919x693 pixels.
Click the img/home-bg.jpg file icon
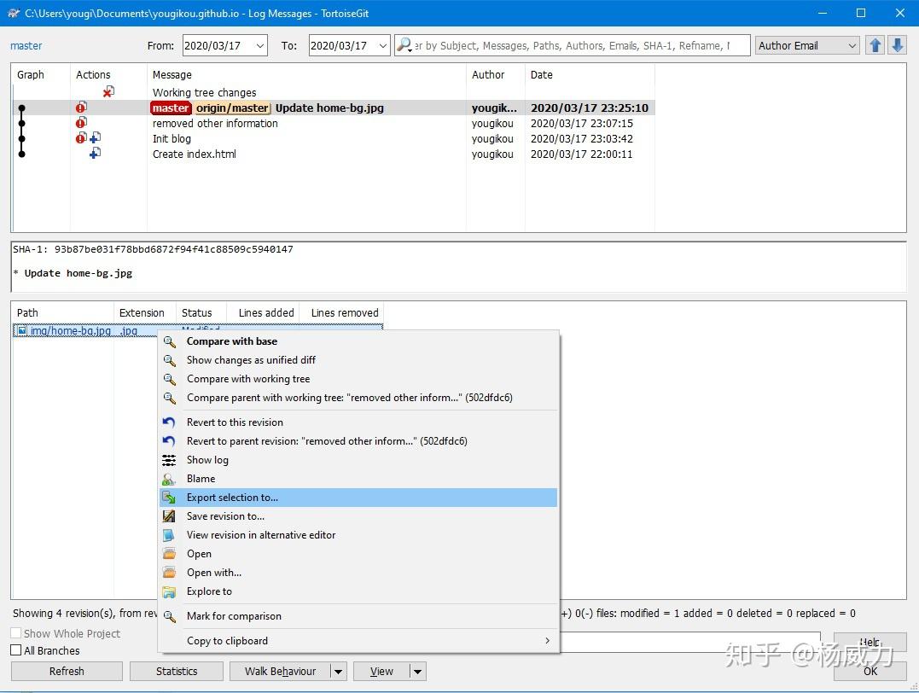pos(20,330)
